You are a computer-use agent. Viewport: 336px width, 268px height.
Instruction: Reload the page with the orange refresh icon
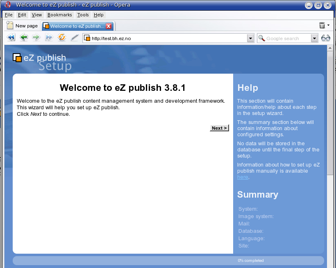(x=62, y=37)
